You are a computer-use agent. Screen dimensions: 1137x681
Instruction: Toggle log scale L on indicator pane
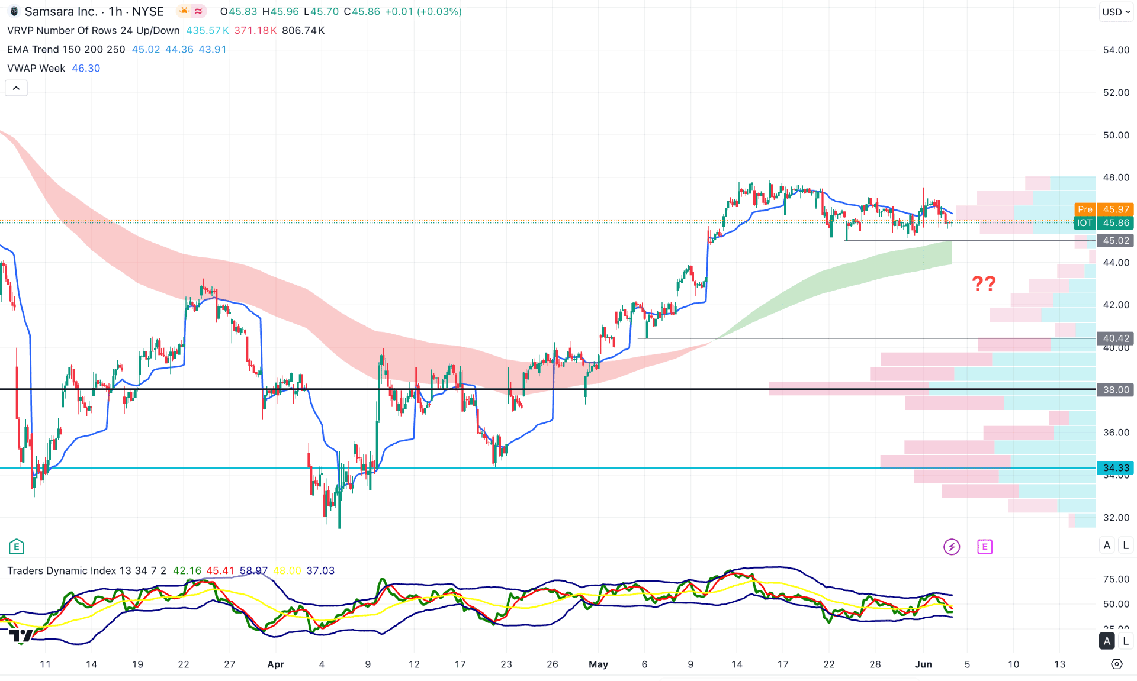[1126, 641]
